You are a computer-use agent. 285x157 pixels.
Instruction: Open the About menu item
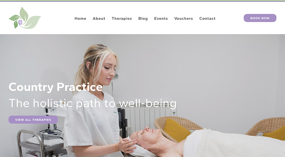point(99,19)
